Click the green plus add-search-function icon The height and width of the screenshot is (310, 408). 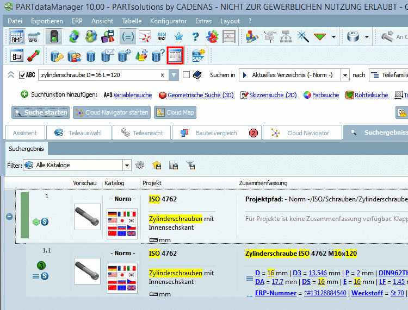[x=24, y=94]
